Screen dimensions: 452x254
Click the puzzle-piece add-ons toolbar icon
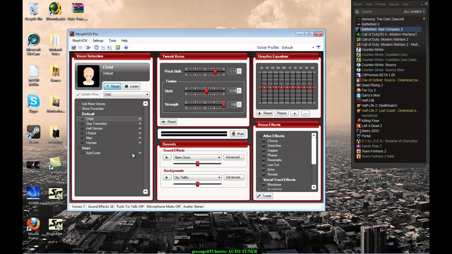pos(88,47)
